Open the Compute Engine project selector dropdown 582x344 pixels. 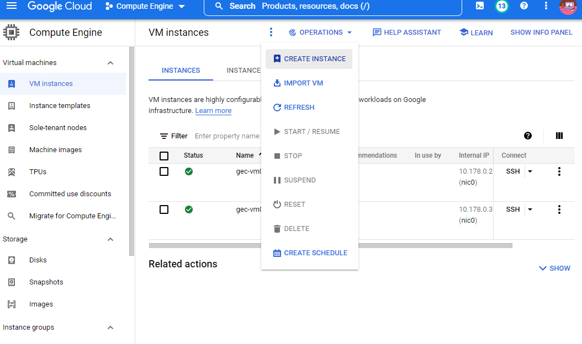[145, 6]
